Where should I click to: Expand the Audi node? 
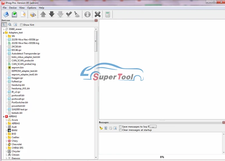pos(6,127)
